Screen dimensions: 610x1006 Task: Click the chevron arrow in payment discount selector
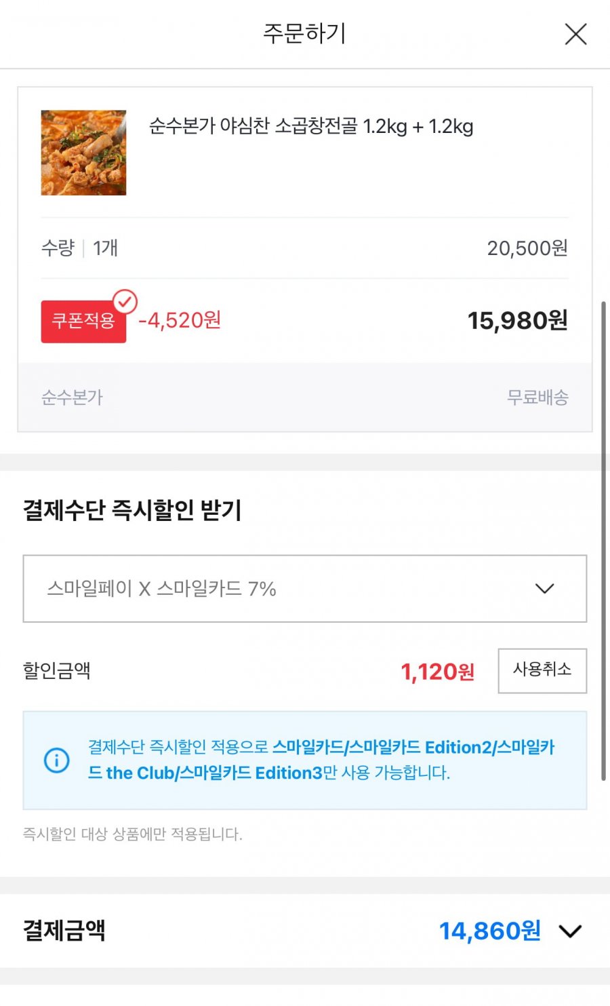pyautogui.click(x=545, y=588)
